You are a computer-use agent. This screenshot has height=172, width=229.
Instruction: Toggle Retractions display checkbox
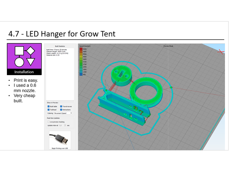point(61,110)
